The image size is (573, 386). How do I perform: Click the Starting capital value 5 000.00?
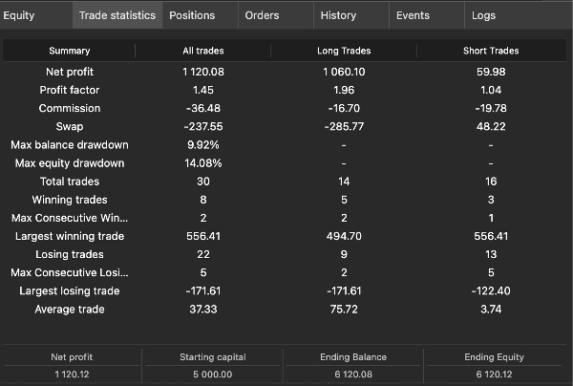(212, 374)
